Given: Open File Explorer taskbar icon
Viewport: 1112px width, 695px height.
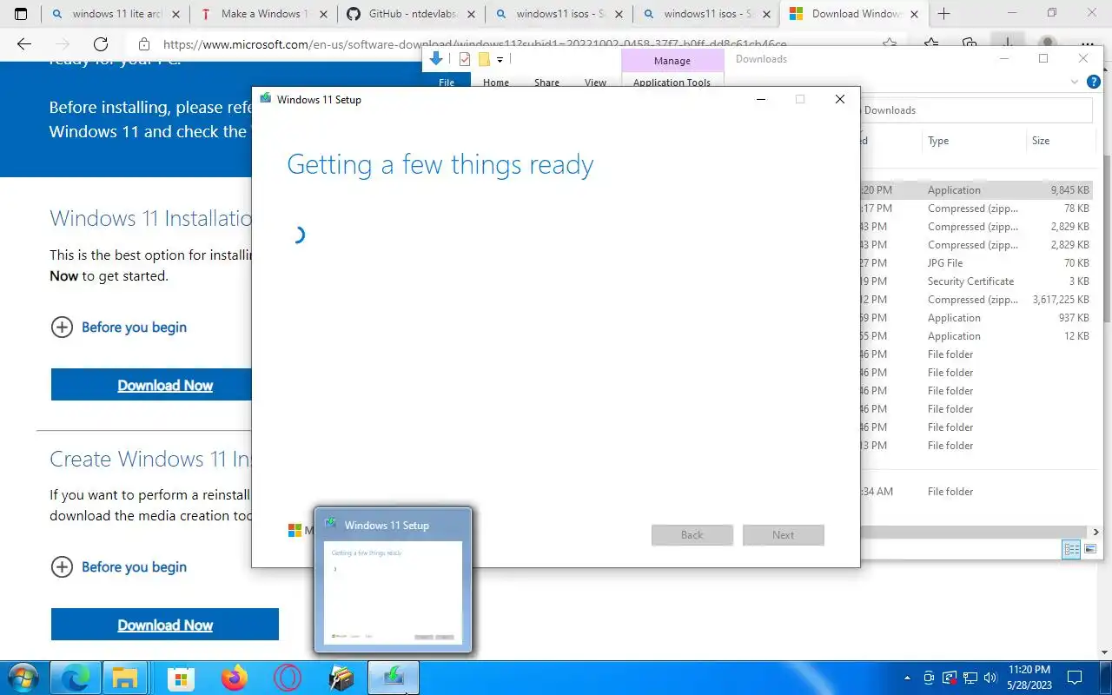Looking at the screenshot, I should [126, 678].
